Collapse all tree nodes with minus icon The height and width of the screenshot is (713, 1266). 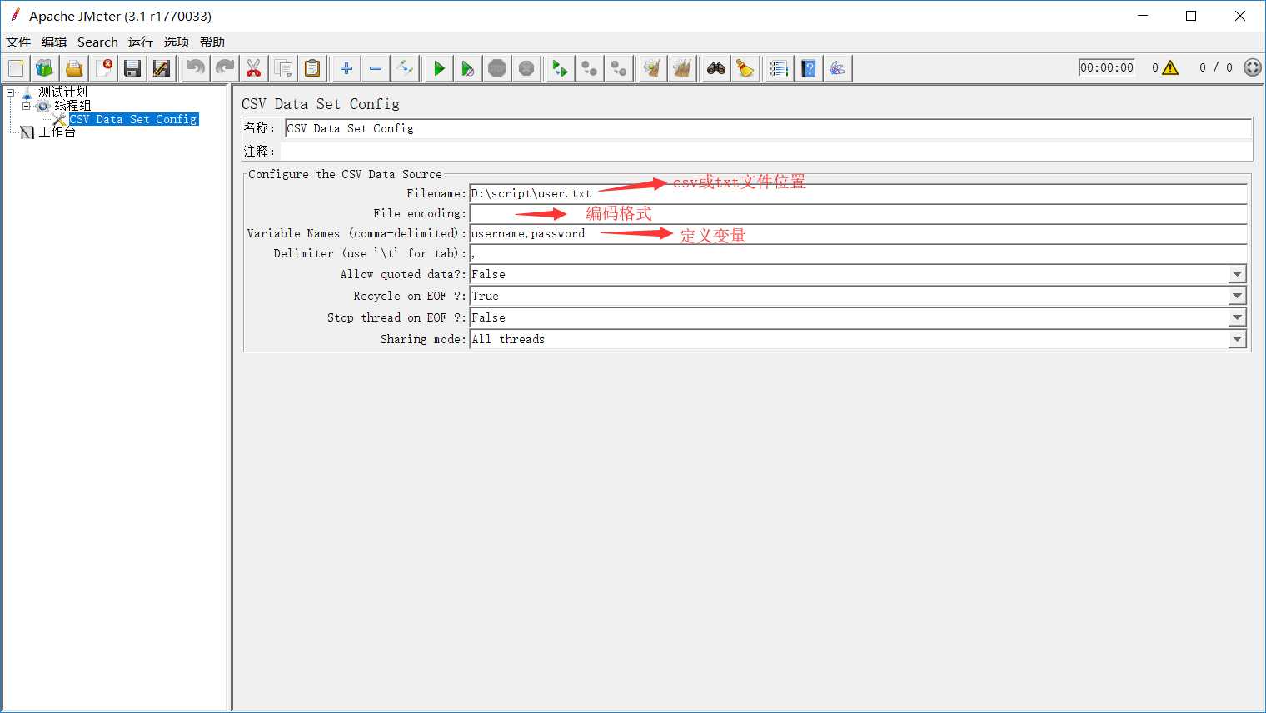coord(376,68)
